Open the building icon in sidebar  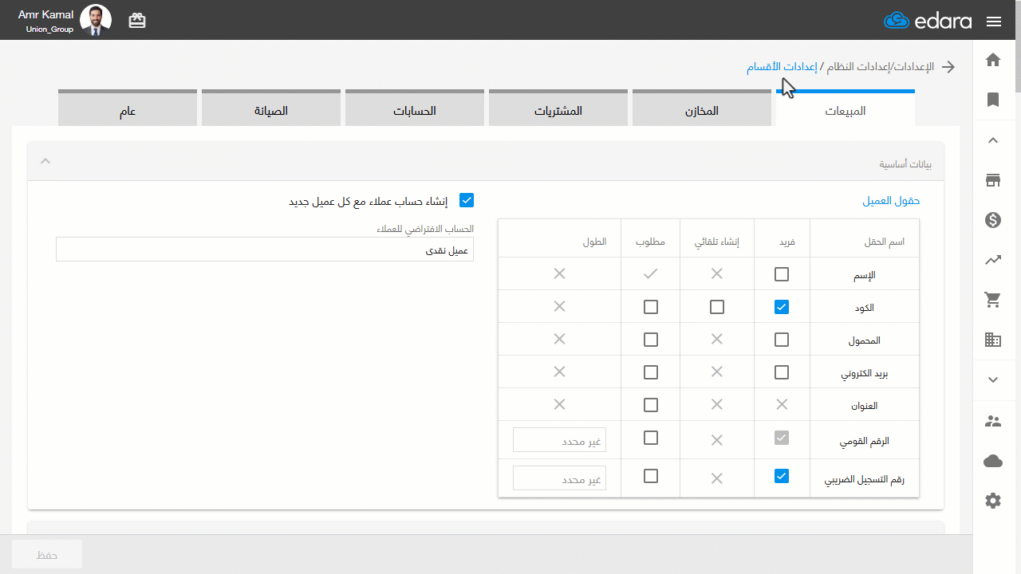[x=993, y=340]
